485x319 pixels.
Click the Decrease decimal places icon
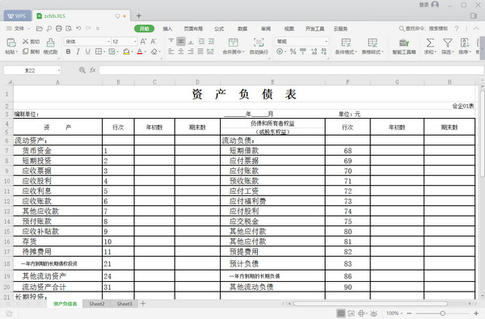(324, 52)
